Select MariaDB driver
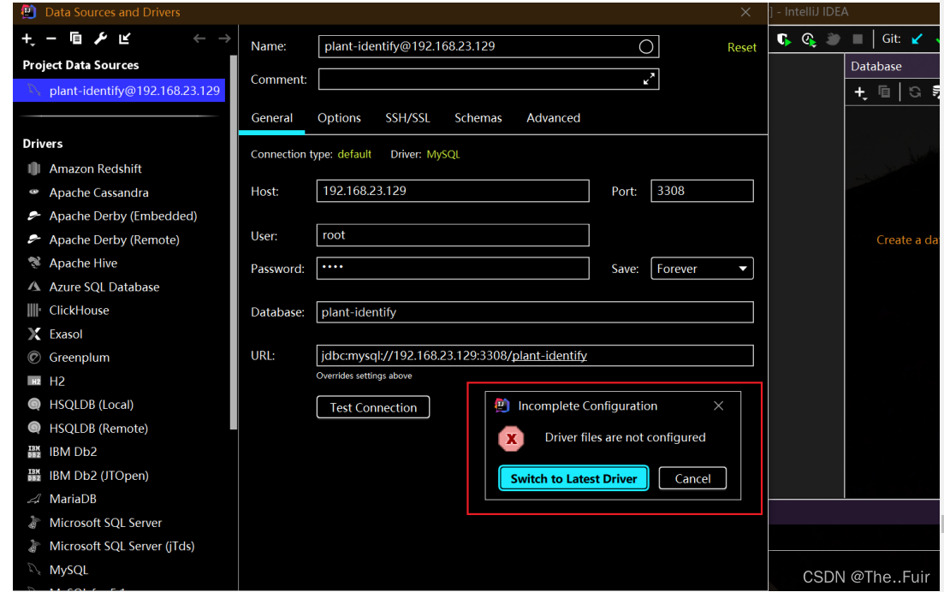 click(x=72, y=499)
